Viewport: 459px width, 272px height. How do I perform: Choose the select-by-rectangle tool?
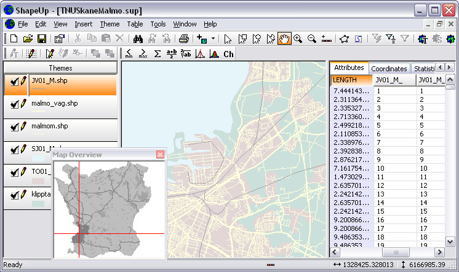(x=242, y=39)
